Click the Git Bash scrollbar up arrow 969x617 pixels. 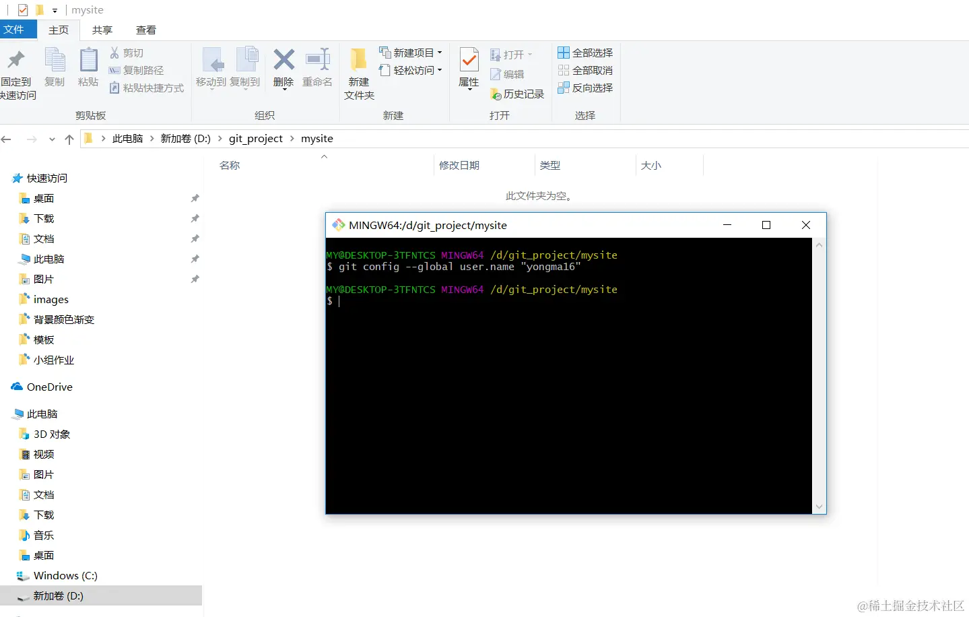tap(819, 245)
